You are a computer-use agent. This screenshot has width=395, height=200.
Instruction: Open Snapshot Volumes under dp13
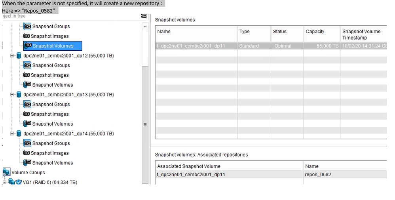53,124
